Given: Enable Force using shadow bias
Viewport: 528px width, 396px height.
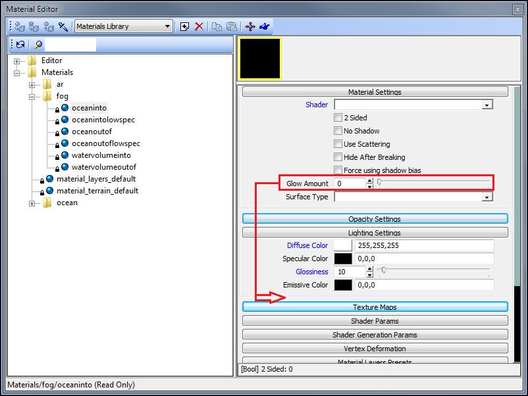Looking at the screenshot, I should point(338,170).
